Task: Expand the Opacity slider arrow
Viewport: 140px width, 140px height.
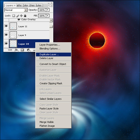Action: [x=48, y=10]
